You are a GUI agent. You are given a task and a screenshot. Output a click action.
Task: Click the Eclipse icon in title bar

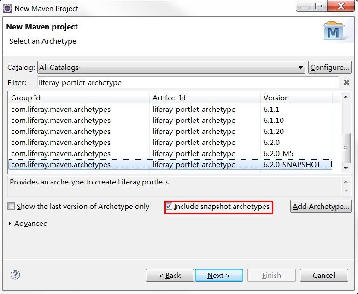click(7, 8)
